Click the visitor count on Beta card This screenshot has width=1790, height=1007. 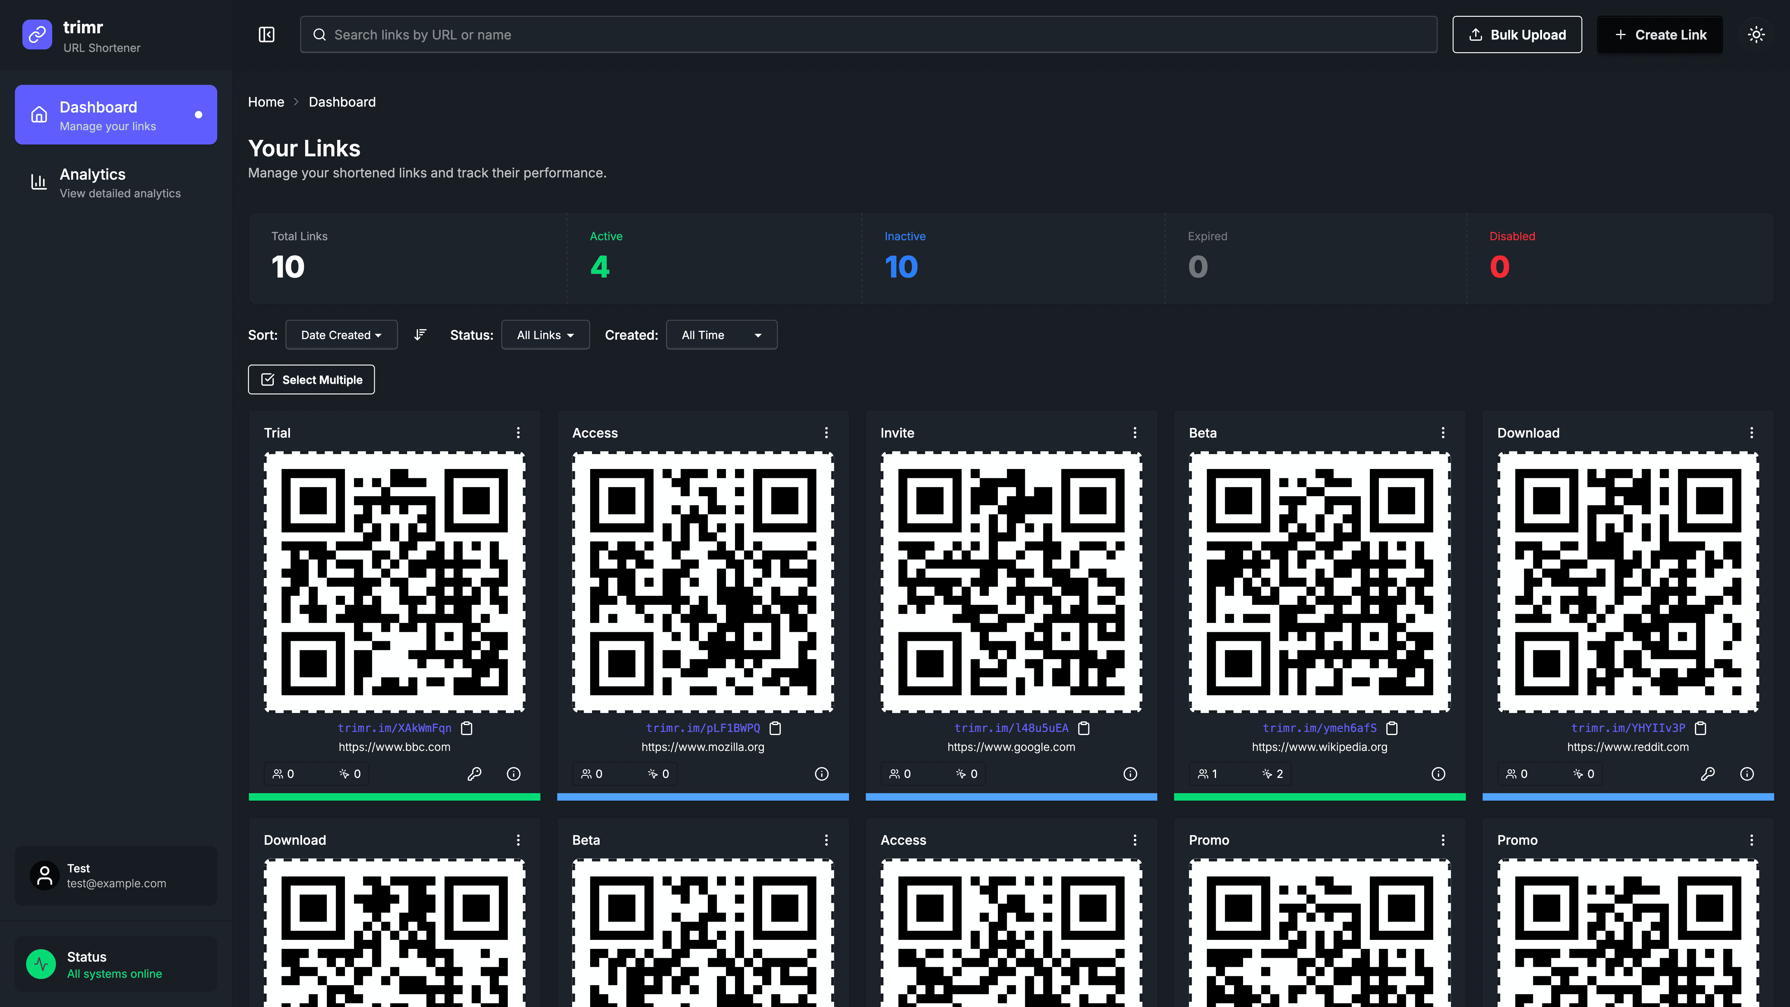tap(1208, 774)
